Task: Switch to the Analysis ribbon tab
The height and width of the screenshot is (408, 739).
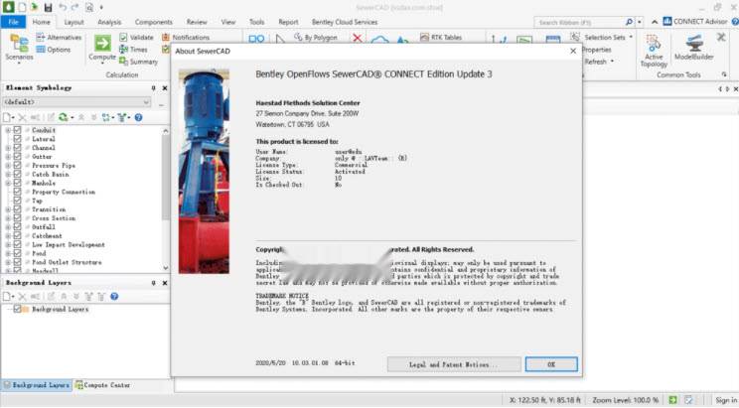Action: 109,22
